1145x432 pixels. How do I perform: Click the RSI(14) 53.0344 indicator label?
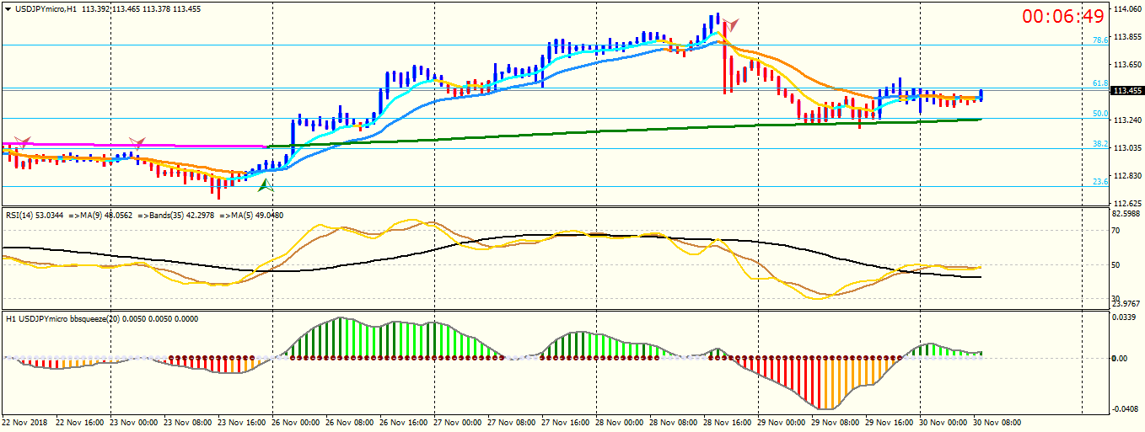[x=35, y=215]
